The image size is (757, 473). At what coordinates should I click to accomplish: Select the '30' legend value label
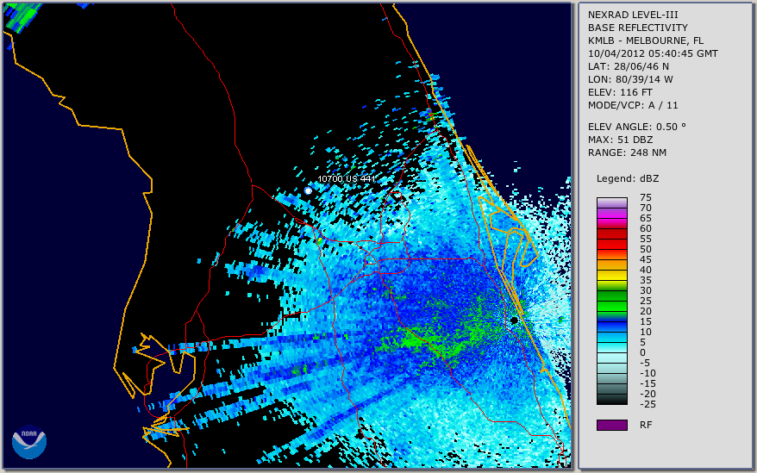[x=646, y=290]
